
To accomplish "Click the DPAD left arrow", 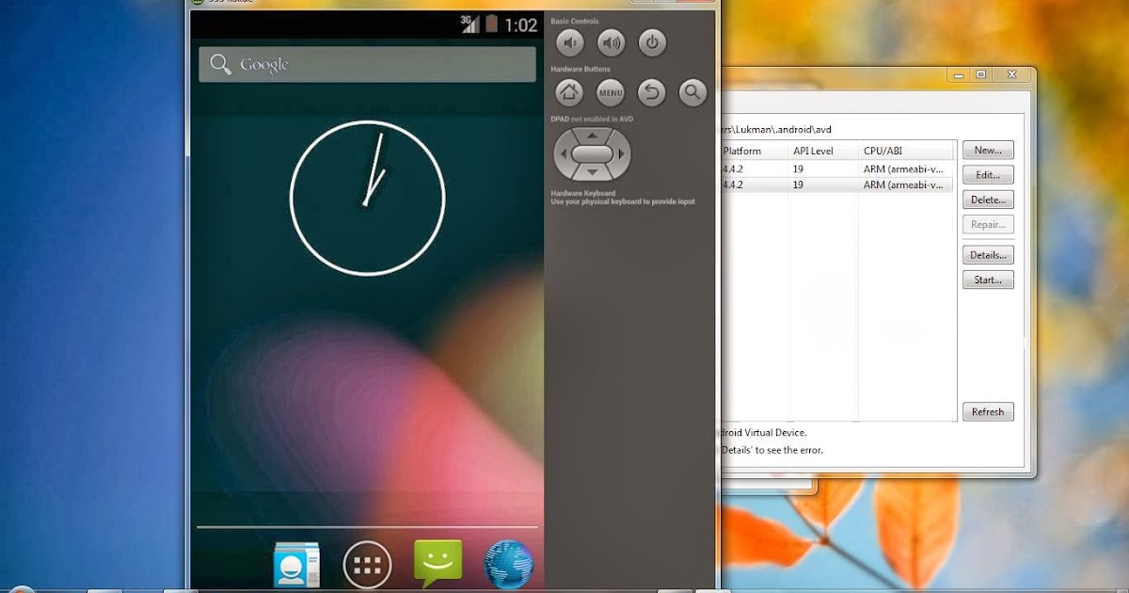I will (x=562, y=153).
